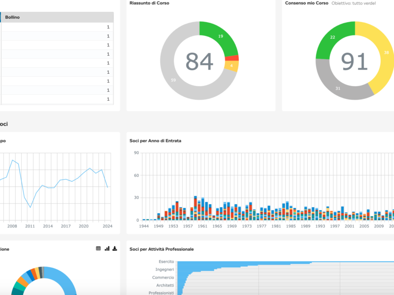Click the yellow segment labeled 38

click(386, 53)
